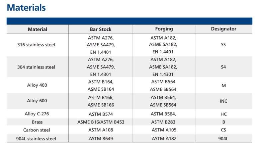Viewport: 255px width, 145px height.
Task: Select the Alloy 600 material cell
Action: [37, 101]
